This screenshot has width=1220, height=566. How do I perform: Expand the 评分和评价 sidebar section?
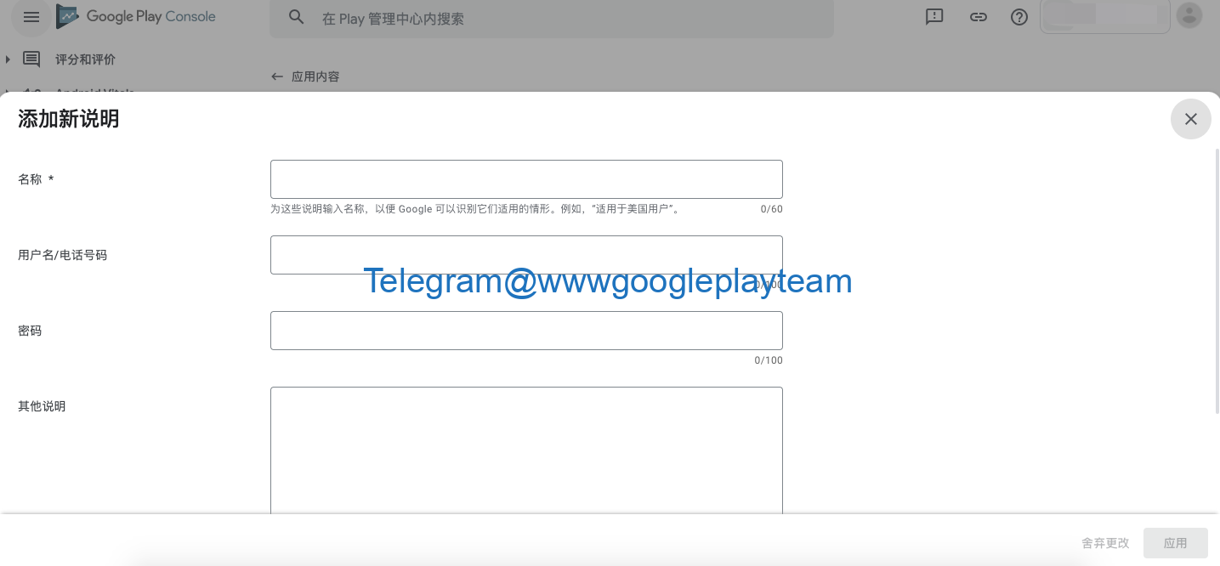[x=8, y=59]
